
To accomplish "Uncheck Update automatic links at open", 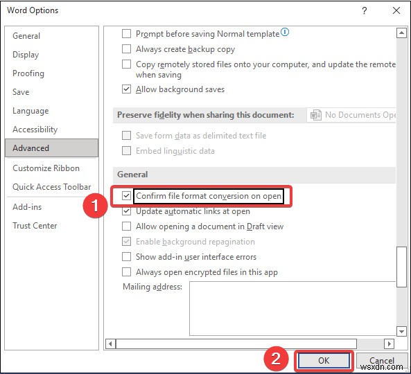I will click(126, 211).
